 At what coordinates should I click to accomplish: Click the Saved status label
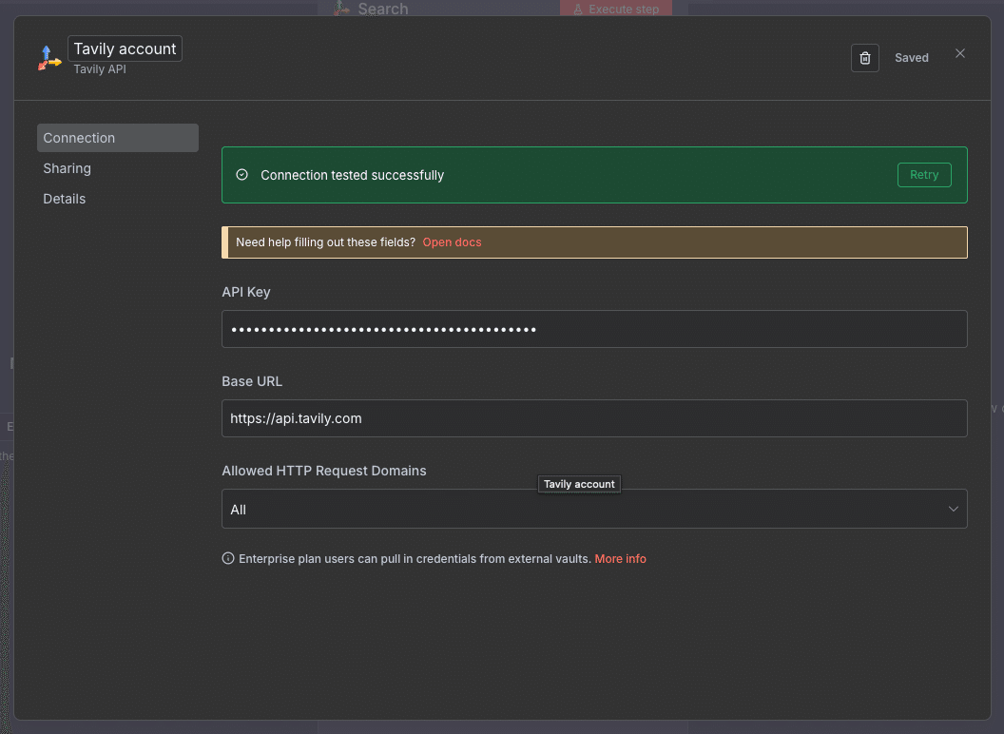coord(911,58)
